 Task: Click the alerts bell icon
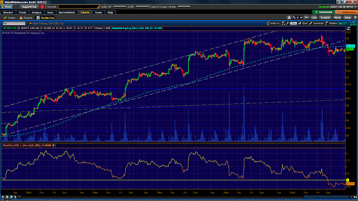(289, 17)
